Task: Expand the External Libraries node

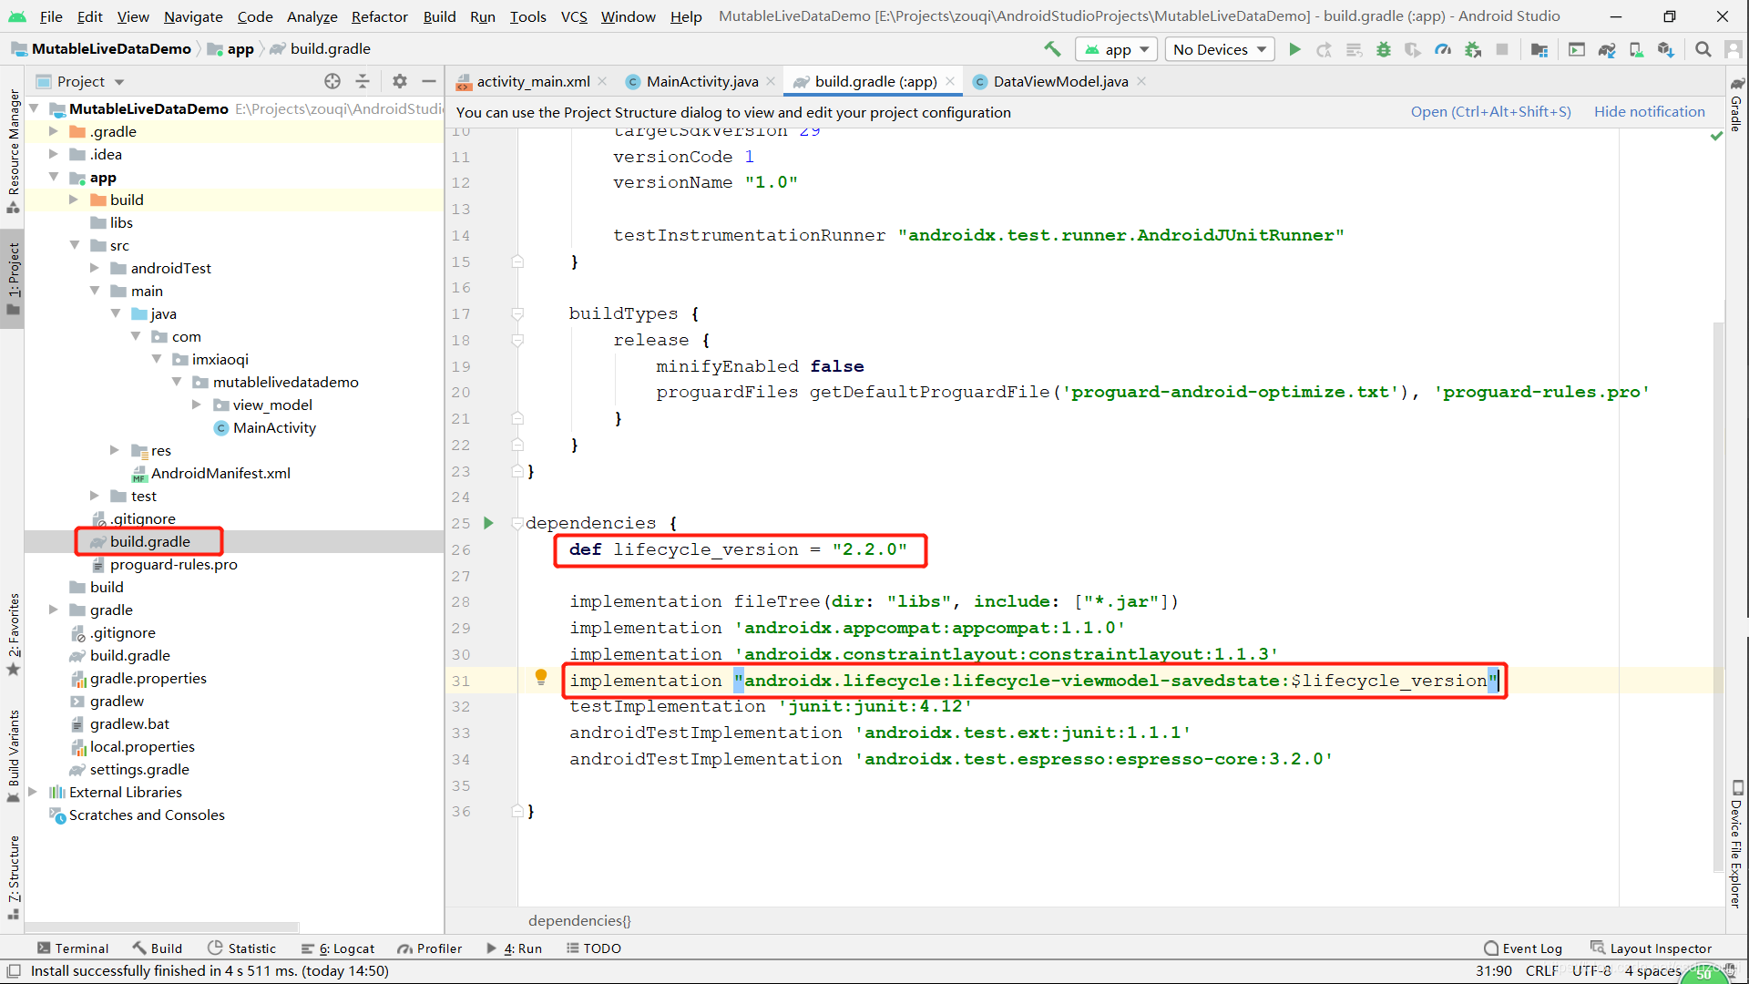Action: (x=34, y=792)
